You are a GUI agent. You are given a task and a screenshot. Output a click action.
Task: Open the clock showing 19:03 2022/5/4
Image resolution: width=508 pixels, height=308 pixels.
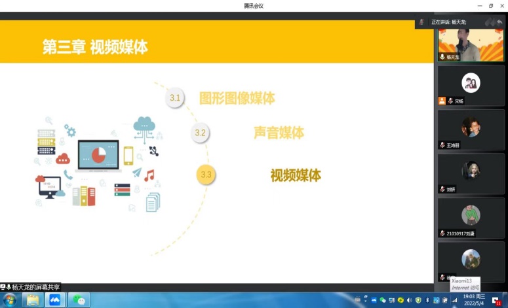point(474,300)
